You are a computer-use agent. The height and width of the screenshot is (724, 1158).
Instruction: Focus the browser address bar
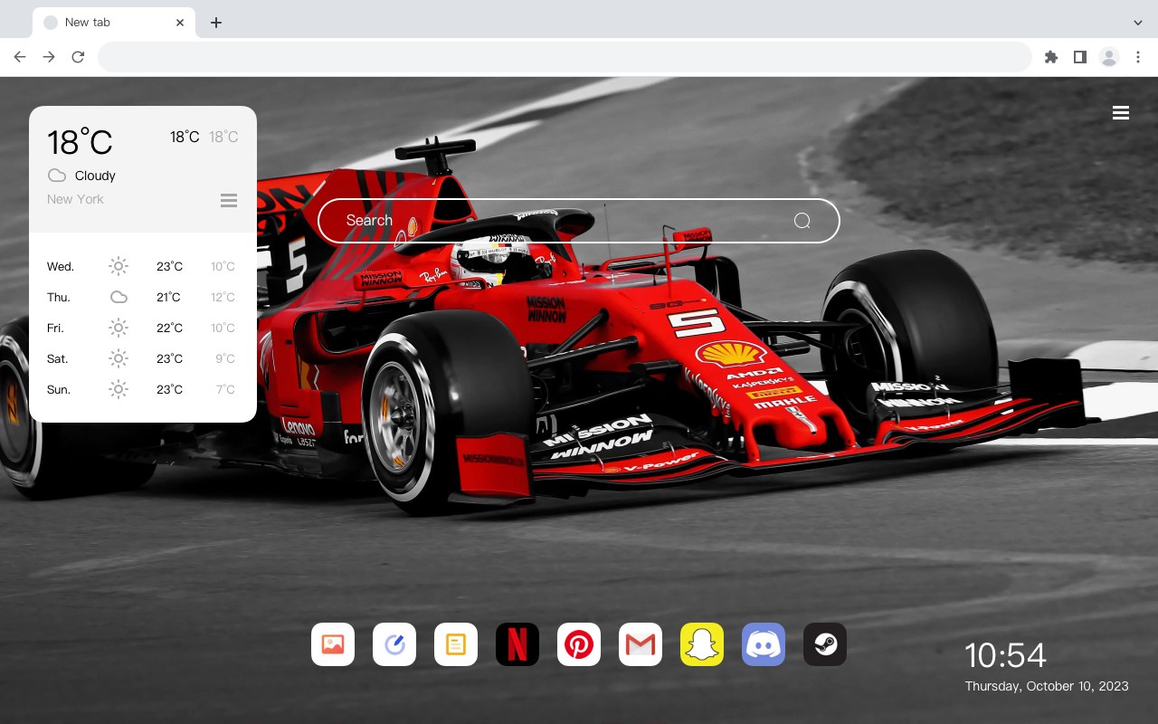click(565, 57)
